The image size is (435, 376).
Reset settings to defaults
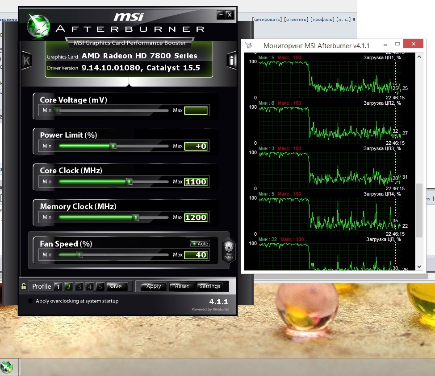(x=182, y=286)
